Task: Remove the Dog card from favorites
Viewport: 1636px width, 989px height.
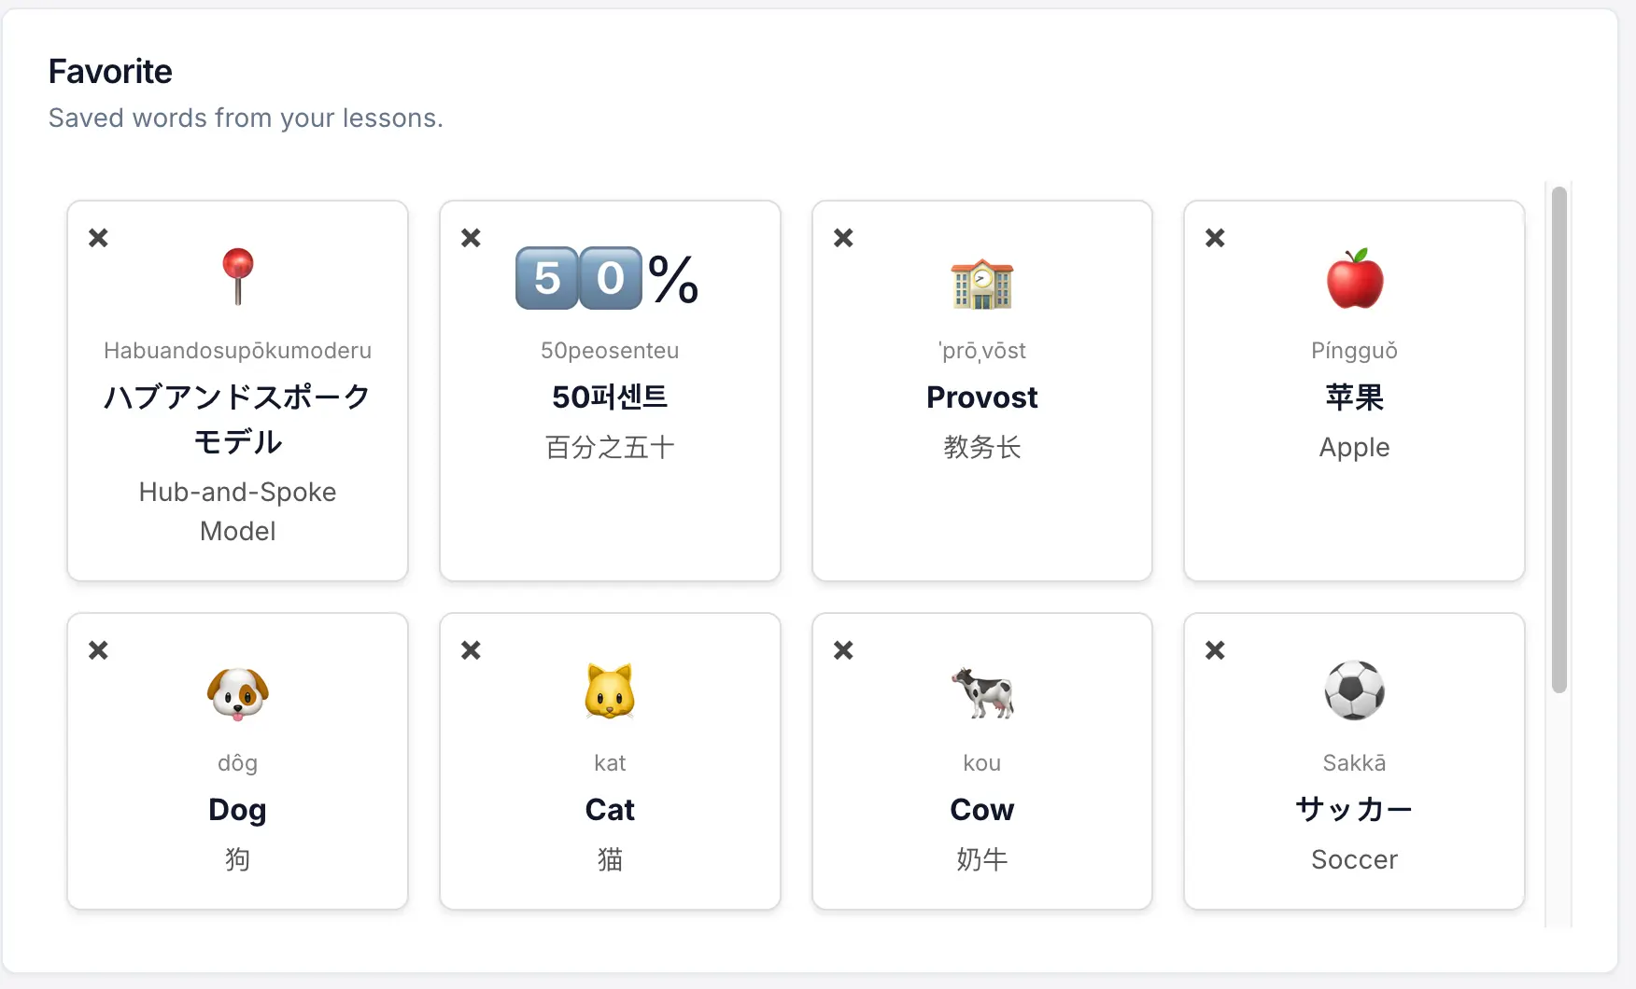Action: click(x=98, y=649)
